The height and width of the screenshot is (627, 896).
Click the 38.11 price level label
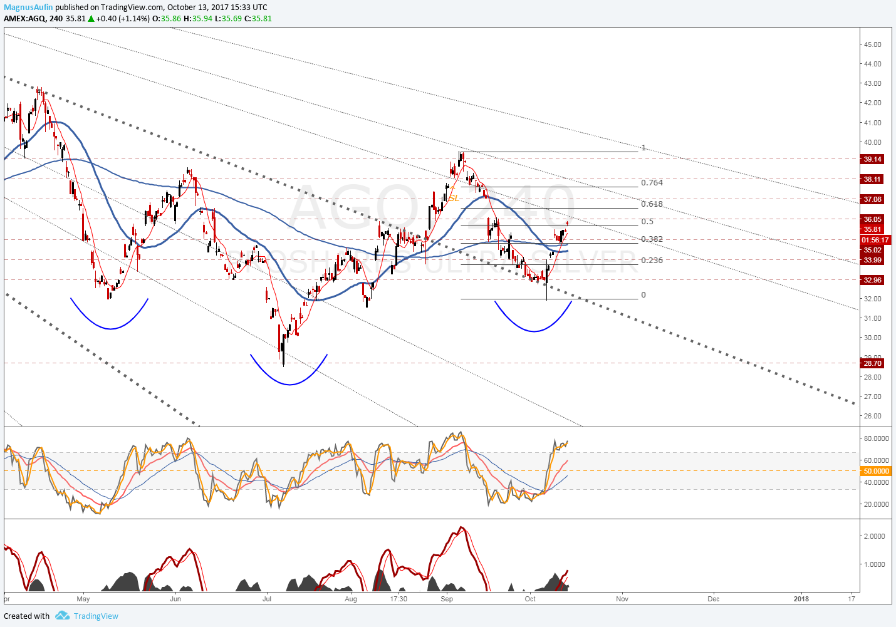point(873,179)
